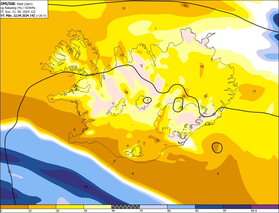Click the legend scale tick '40'
This screenshot has height=213, width=279.
click(113, 211)
